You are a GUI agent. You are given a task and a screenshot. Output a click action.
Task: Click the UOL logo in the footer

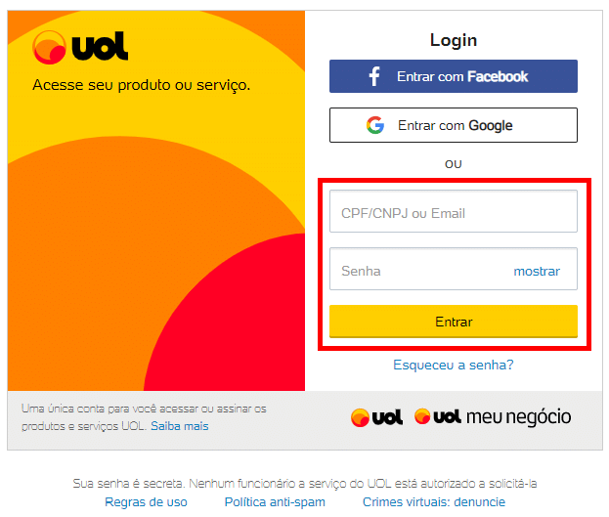pyautogui.click(x=376, y=417)
